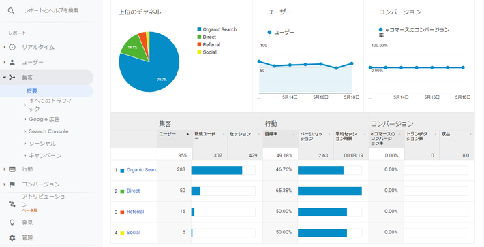
Task: Click the コンバージョン flag icon
Action: coord(12,184)
